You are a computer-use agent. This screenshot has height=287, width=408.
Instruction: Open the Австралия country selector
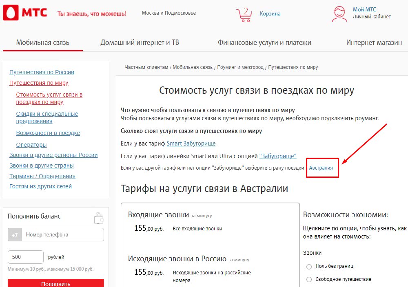click(321, 168)
